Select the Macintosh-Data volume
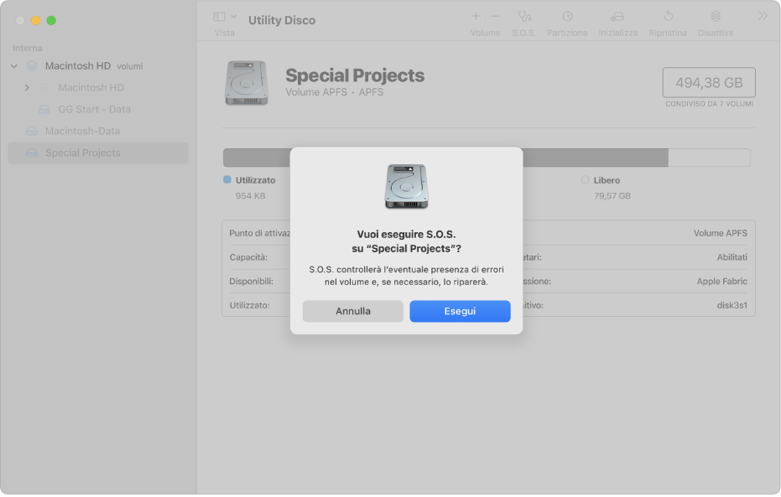The image size is (781, 497). pyautogui.click(x=83, y=131)
